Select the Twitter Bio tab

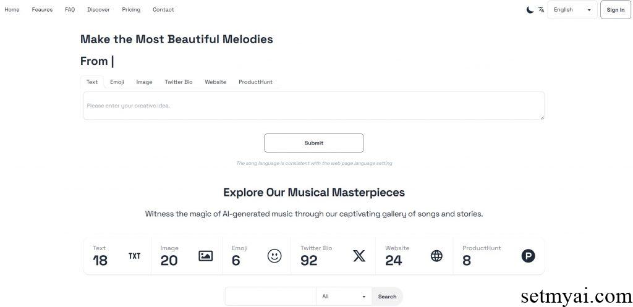point(179,82)
